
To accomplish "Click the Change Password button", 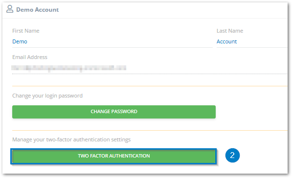I will pos(114,112).
